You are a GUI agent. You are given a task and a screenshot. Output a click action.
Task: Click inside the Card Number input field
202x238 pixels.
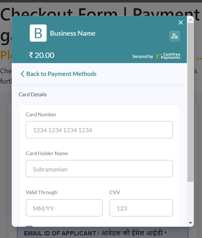point(99,130)
